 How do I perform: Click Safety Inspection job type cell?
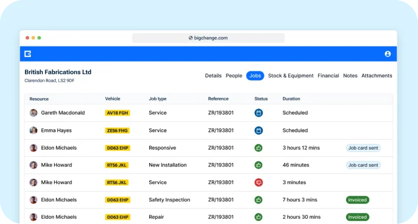click(x=170, y=200)
